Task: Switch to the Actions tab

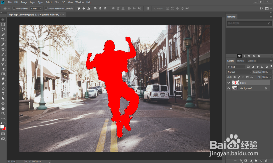Action: coord(252,61)
